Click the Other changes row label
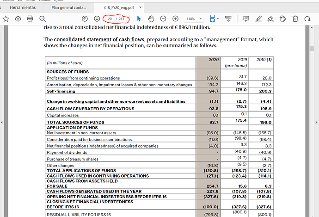Viewport: 319px width, 217px height. click(x=61, y=166)
